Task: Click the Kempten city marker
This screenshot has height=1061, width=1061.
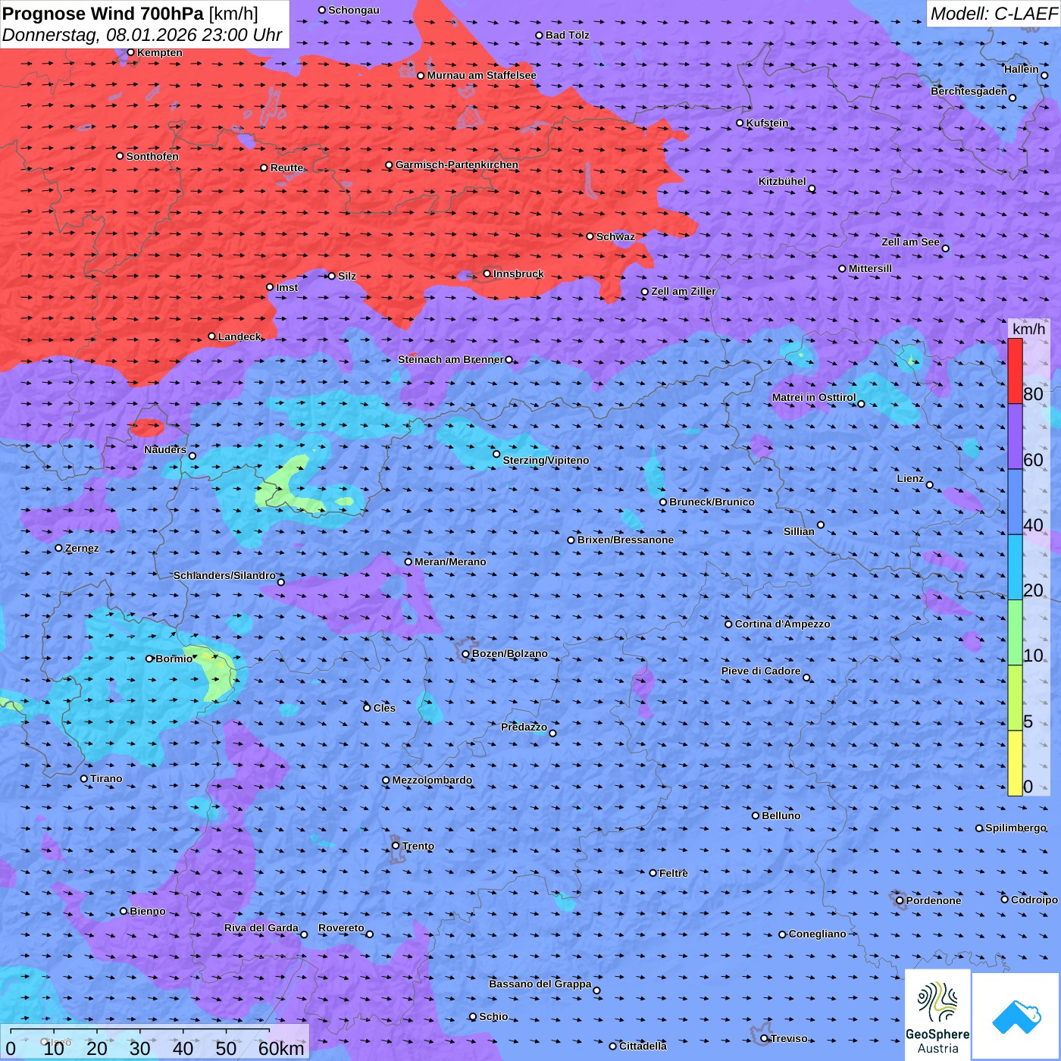Action: pyautogui.click(x=131, y=52)
